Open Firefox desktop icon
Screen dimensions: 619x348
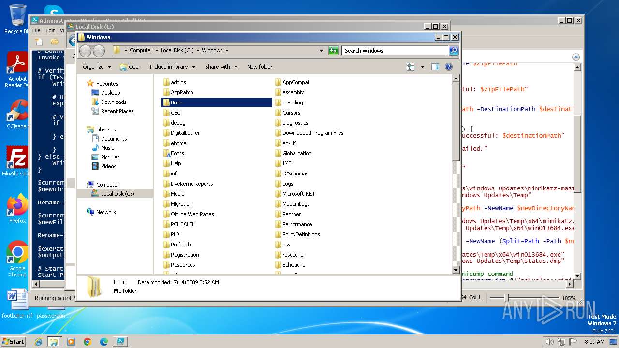coord(17,209)
